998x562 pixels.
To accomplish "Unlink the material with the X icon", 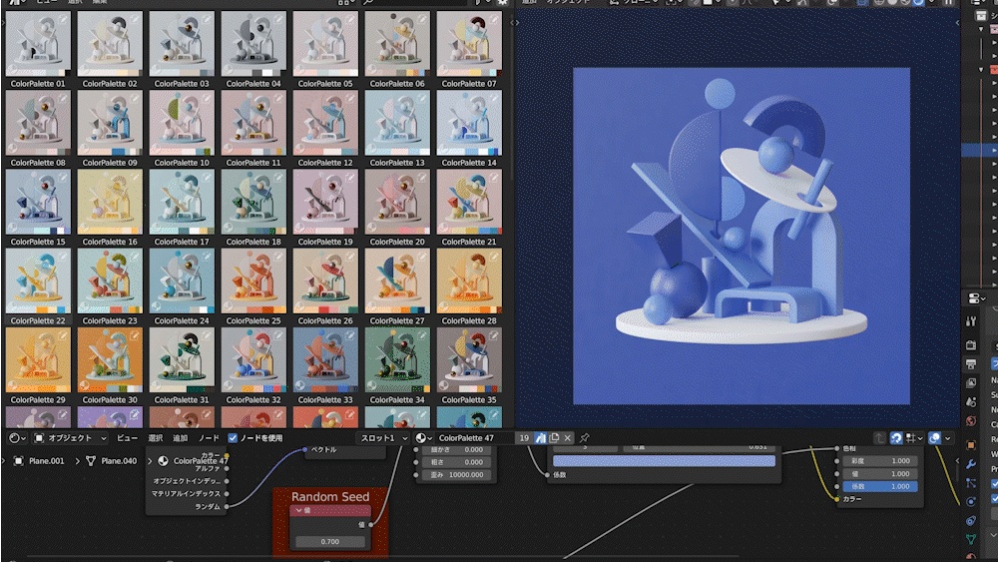I will [x=567, y=438].
